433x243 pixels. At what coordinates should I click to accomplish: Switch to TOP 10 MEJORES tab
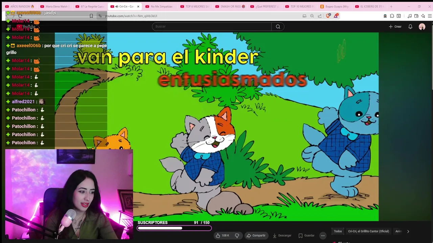tap(300, 6)
